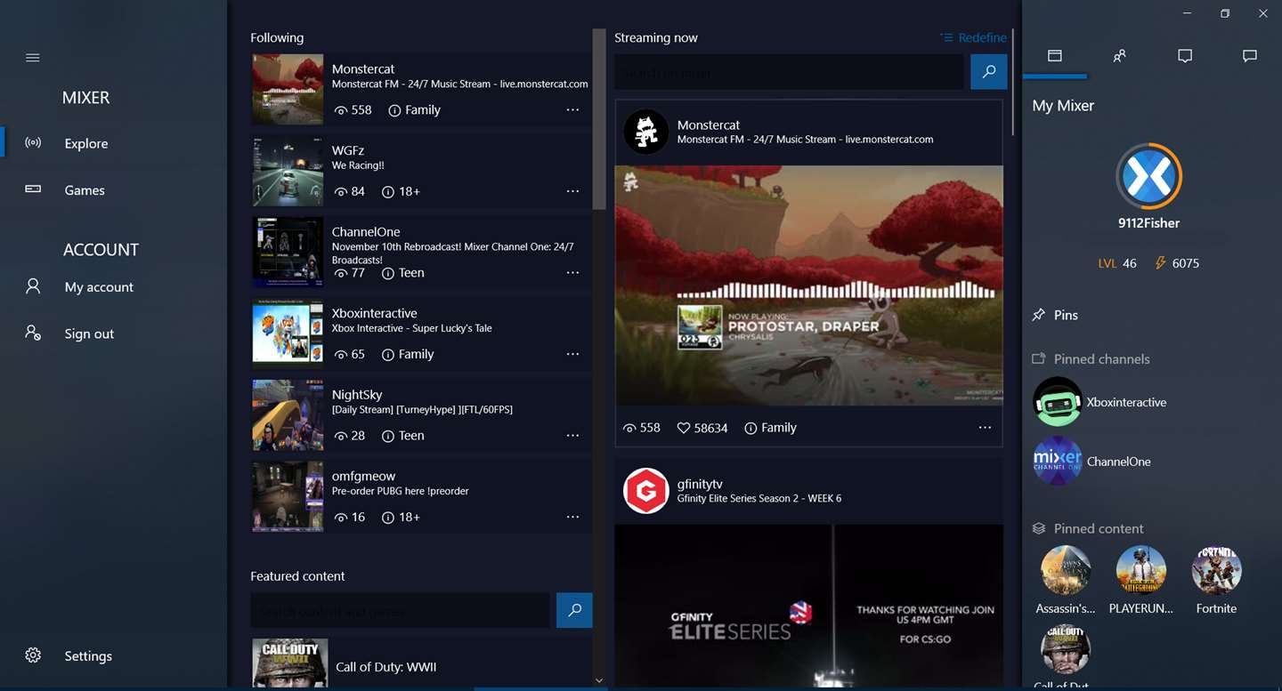Click the Redefine filter link
Screen dimensions: 1282x691
973,37
